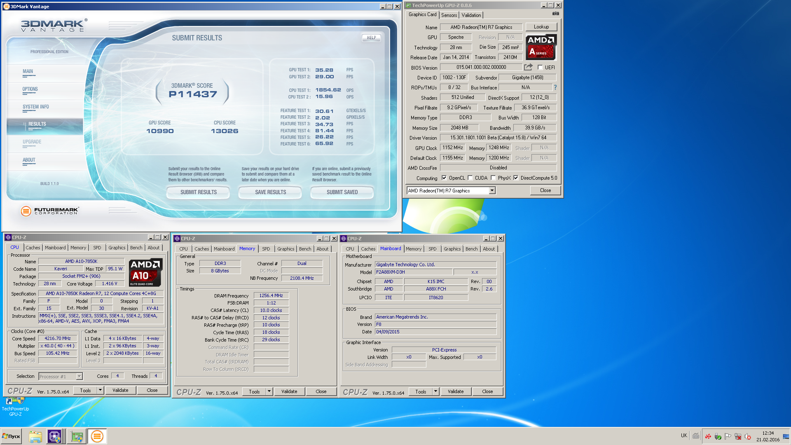Click CPU-Z Memory window title icon

click(x=177, y=239)
